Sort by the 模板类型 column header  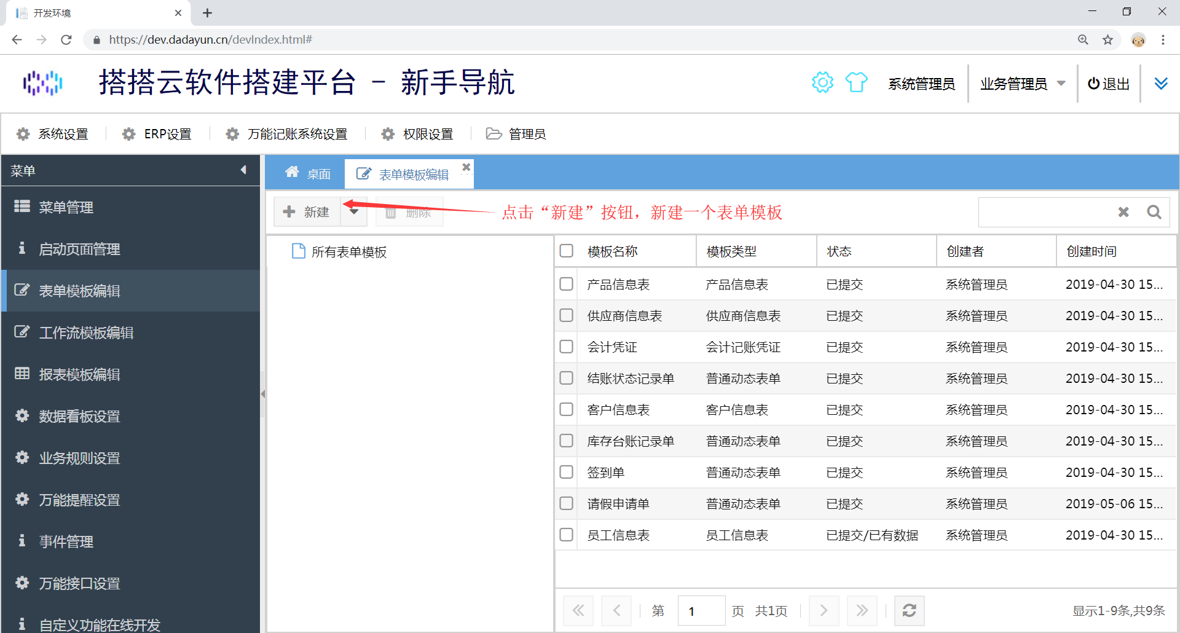point(757,251)
